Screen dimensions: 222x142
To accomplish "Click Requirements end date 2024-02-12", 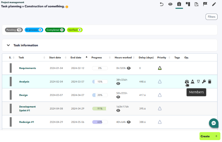I will pos(78,68).
